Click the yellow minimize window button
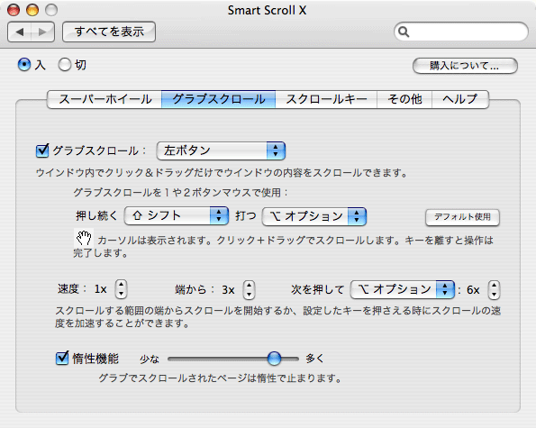Image resolution: width=536 pixels, height=428 pixels. tap(32, 10)
